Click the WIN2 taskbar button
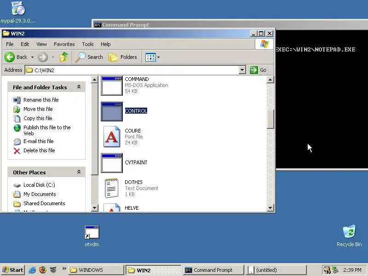The height and width of the screenshot is (276, 368). tap(154, 270)
